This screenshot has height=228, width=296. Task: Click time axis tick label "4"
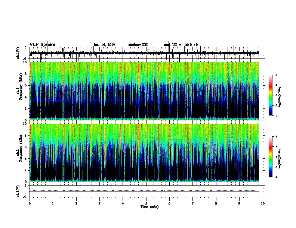click(123, 203)
